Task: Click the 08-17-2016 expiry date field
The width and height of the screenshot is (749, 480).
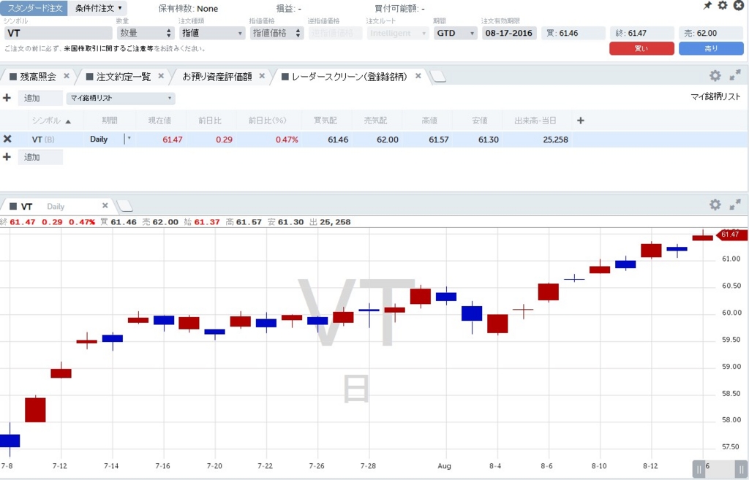Action: [x=509, y=33]
